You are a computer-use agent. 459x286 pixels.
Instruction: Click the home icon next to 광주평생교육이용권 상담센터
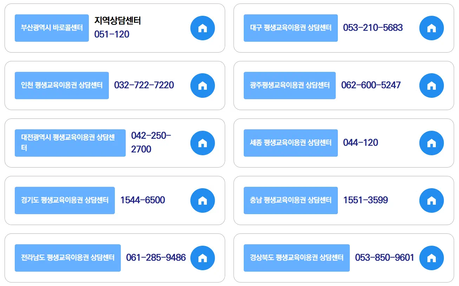432,85
